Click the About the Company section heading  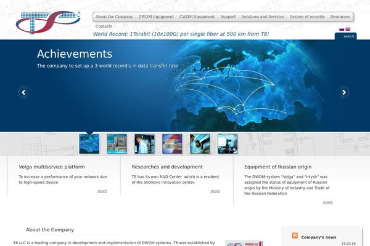click(x=50, y=230)
